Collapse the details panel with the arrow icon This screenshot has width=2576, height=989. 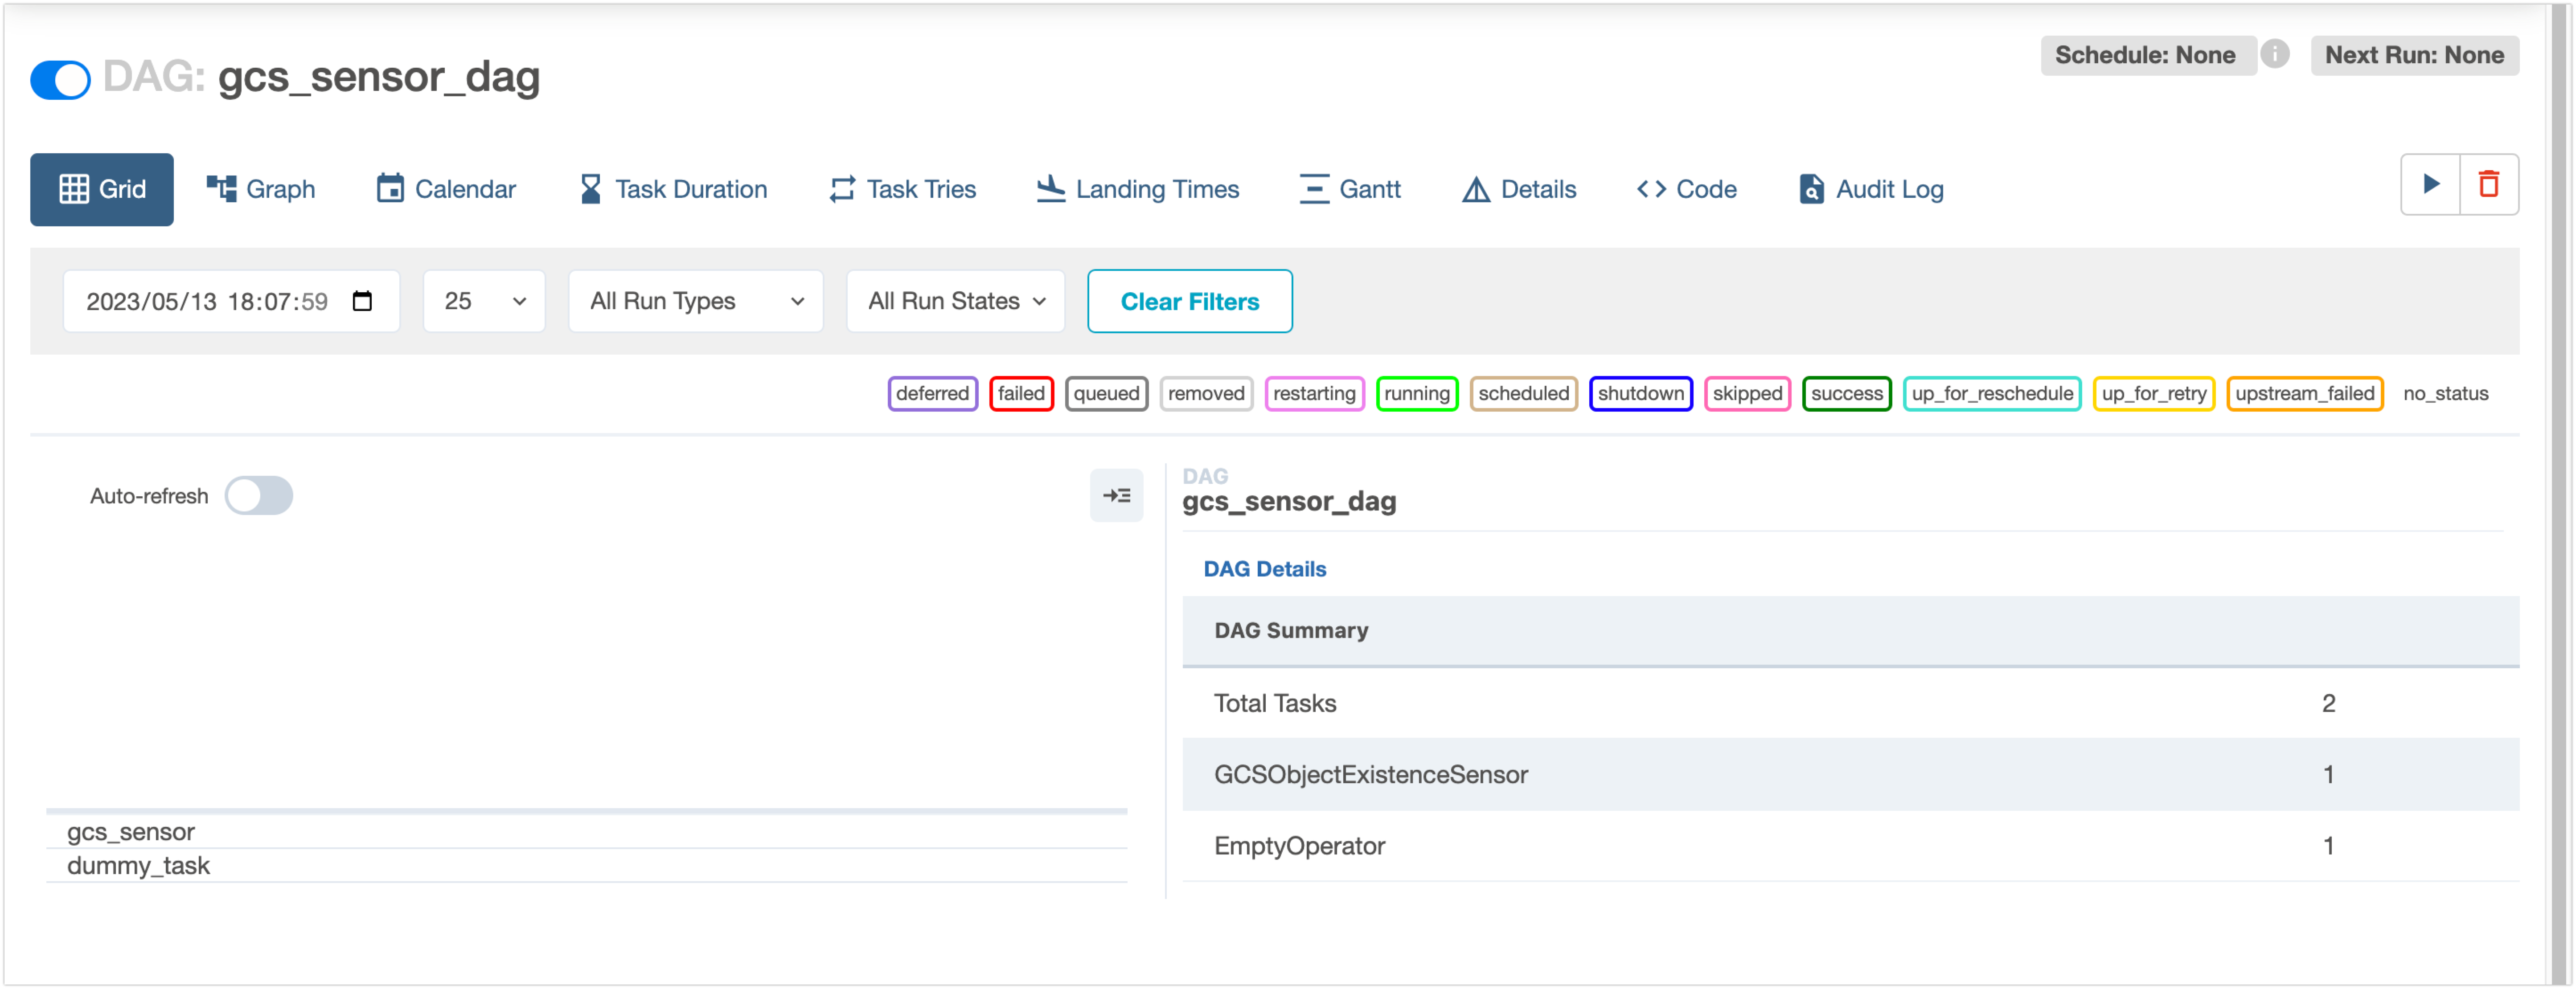point(1116,496)
